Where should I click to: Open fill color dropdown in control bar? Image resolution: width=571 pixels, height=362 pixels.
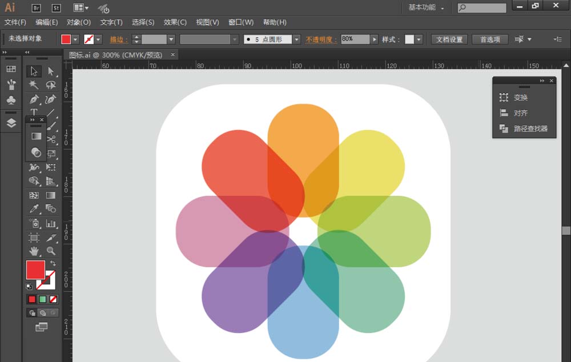pyautogui.click(x=75, y=39)
